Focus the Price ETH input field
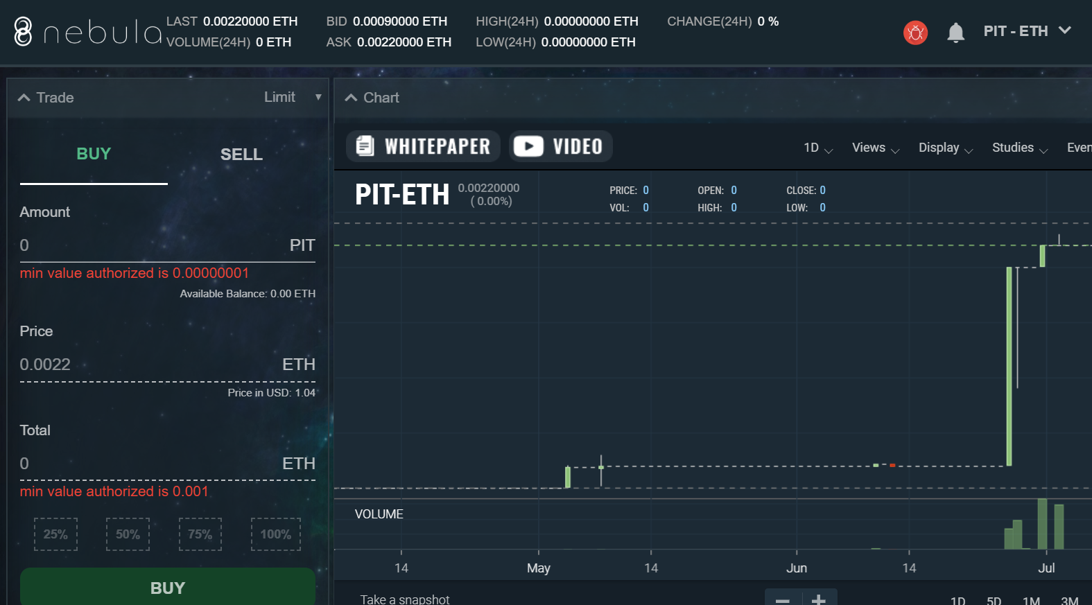This screenshot has height=605, width=1092. [167, 365]
